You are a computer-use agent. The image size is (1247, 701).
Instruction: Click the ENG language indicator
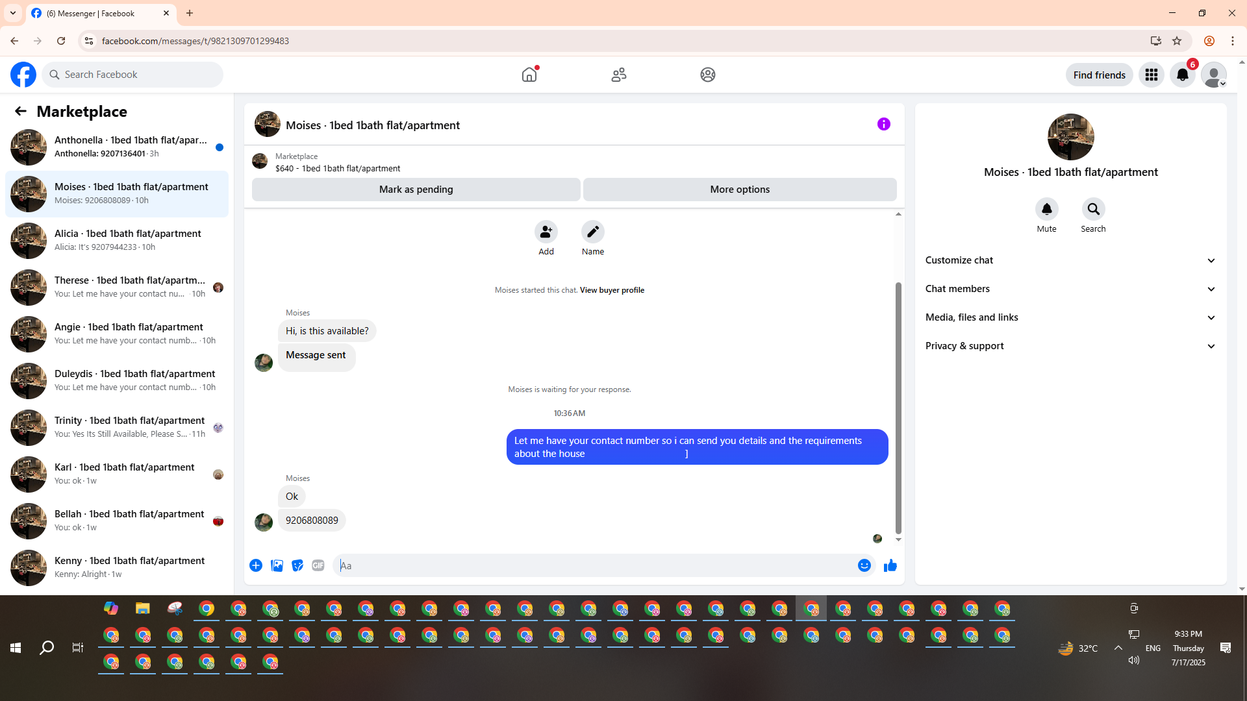(1153, 648)
